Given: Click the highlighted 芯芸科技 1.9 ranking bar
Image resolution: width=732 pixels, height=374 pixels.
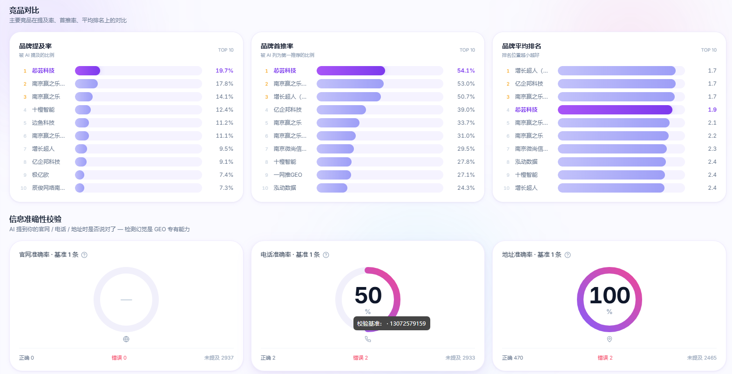Looking at the screenshot, I should (615, 110).
